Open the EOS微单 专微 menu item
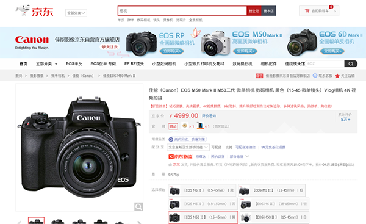The image size is (366, 224). [103, 63]
